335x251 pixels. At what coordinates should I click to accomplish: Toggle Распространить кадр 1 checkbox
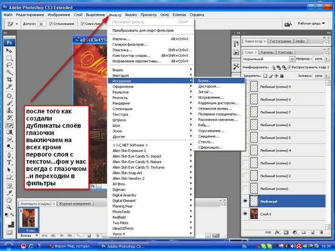click(290, 67)
